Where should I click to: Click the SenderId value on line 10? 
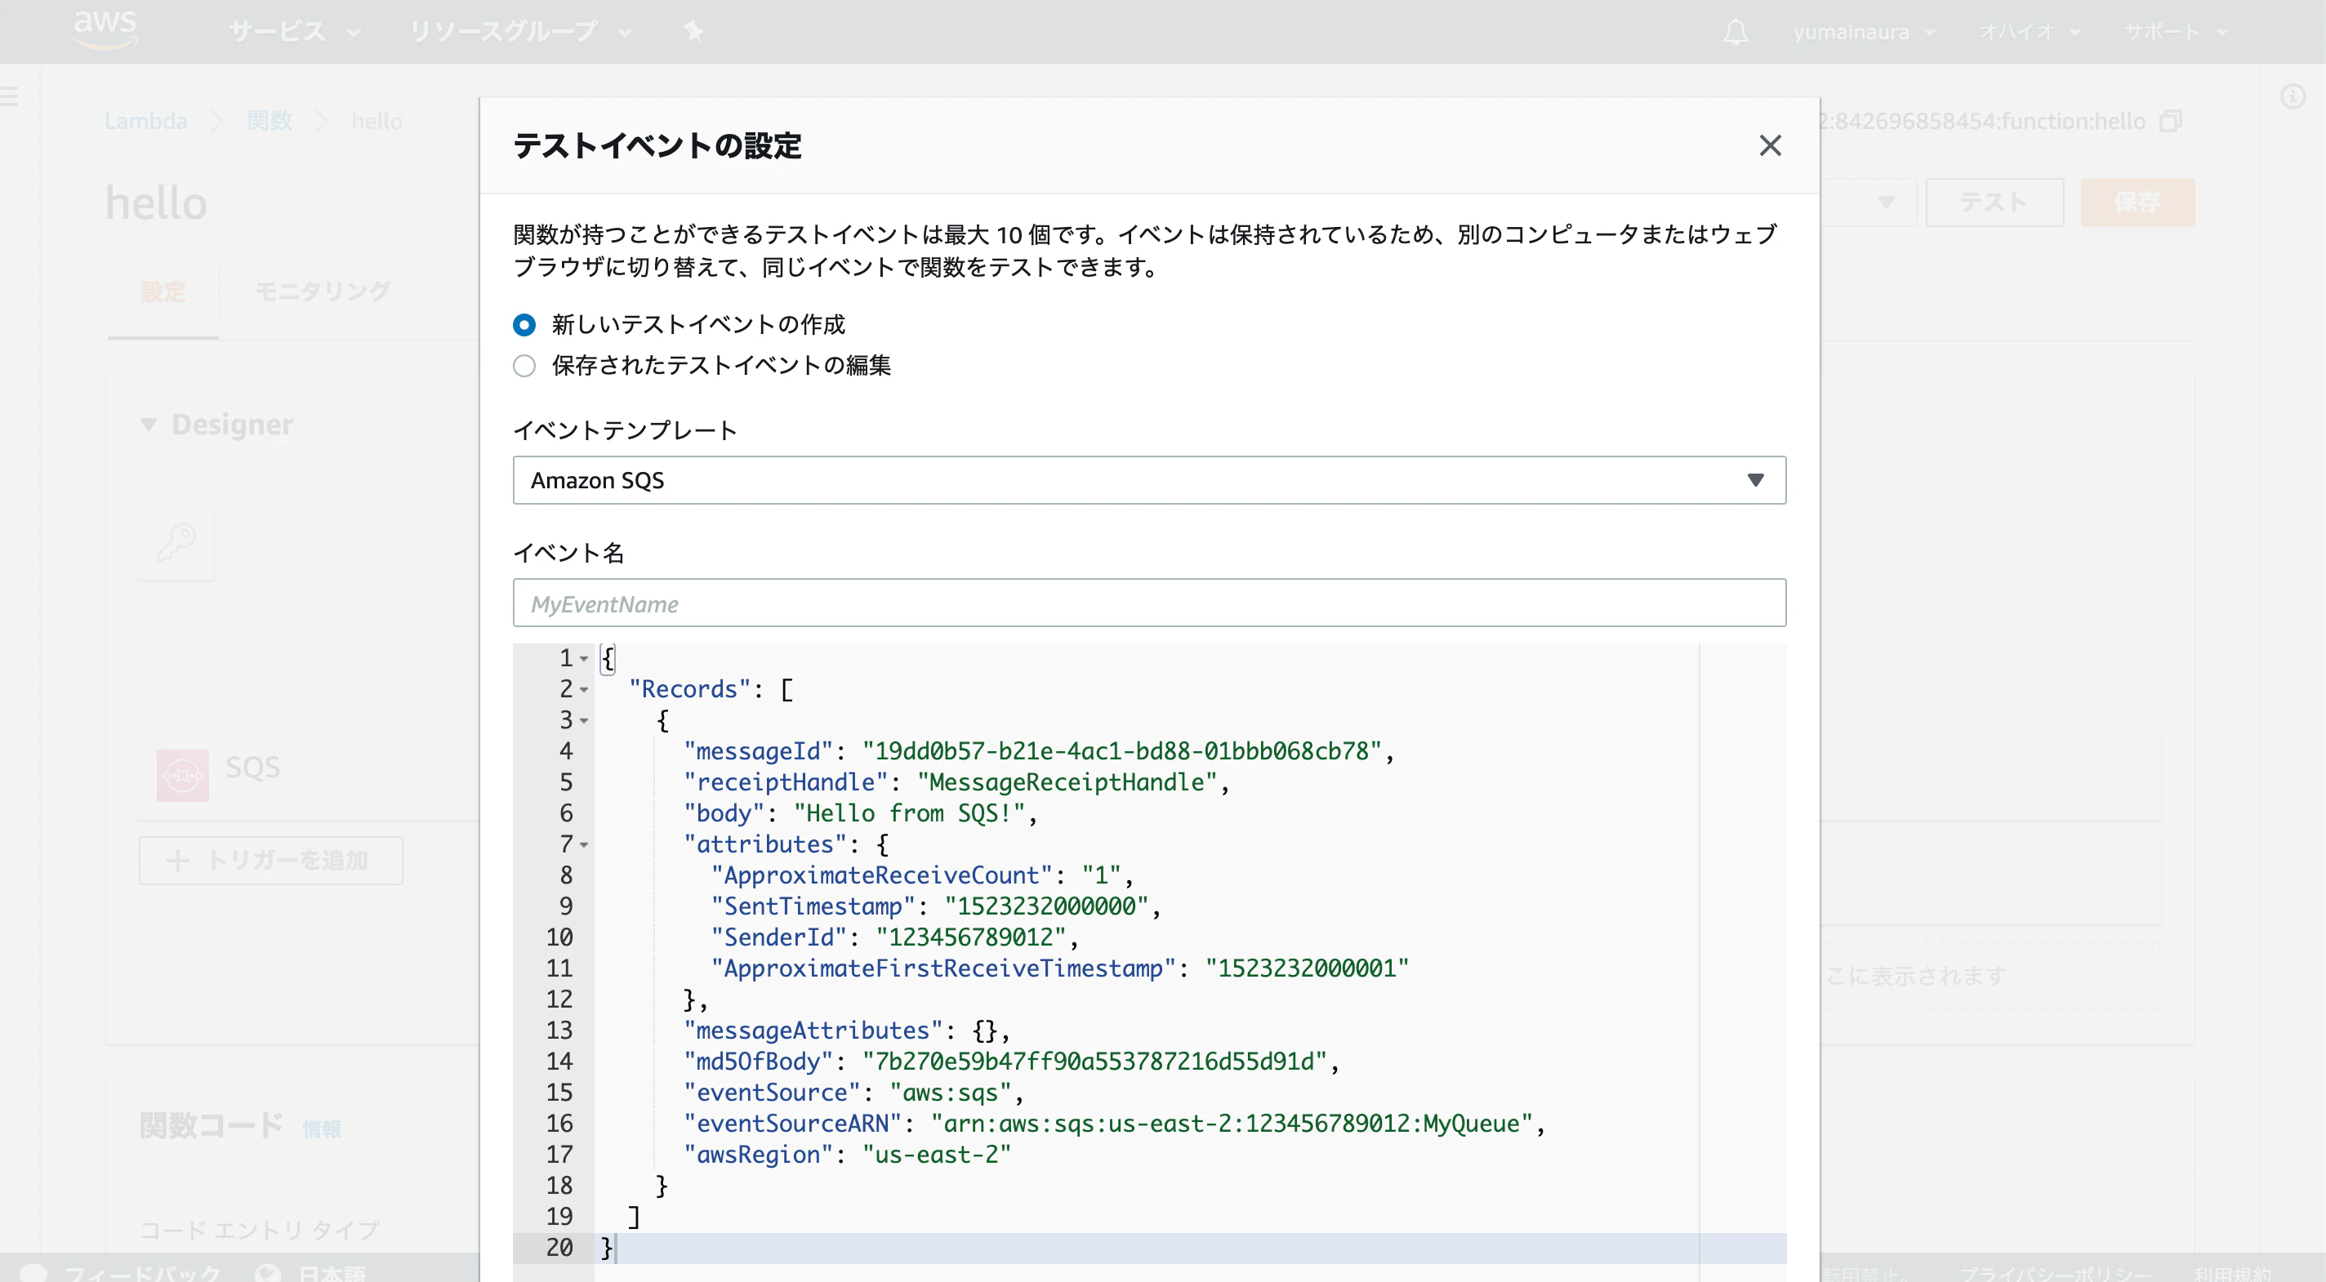[971, 937]
